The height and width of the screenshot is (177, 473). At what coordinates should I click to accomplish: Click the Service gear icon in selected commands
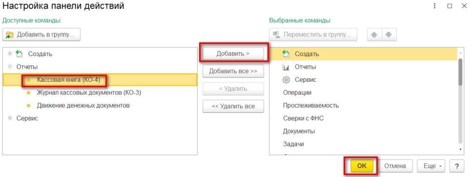click(286, 80)
